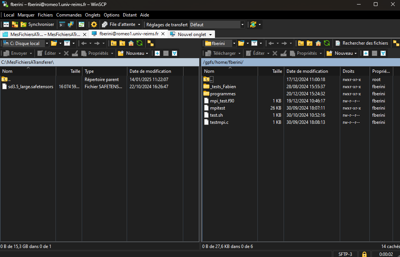Click the Télécharger button
The height and width of the screenshot is (257, 400).
point(220,53)
